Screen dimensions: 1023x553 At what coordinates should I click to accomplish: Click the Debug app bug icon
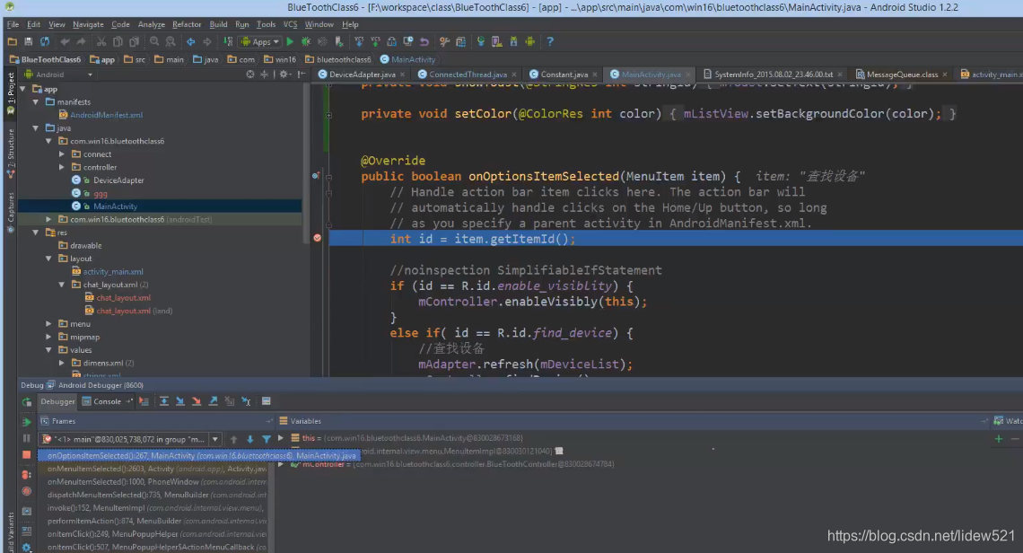click(305, 42)
